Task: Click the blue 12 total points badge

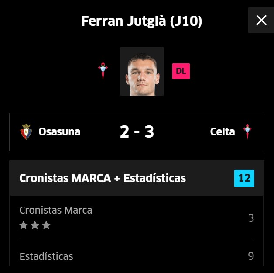Action: (x=244, y=178)
